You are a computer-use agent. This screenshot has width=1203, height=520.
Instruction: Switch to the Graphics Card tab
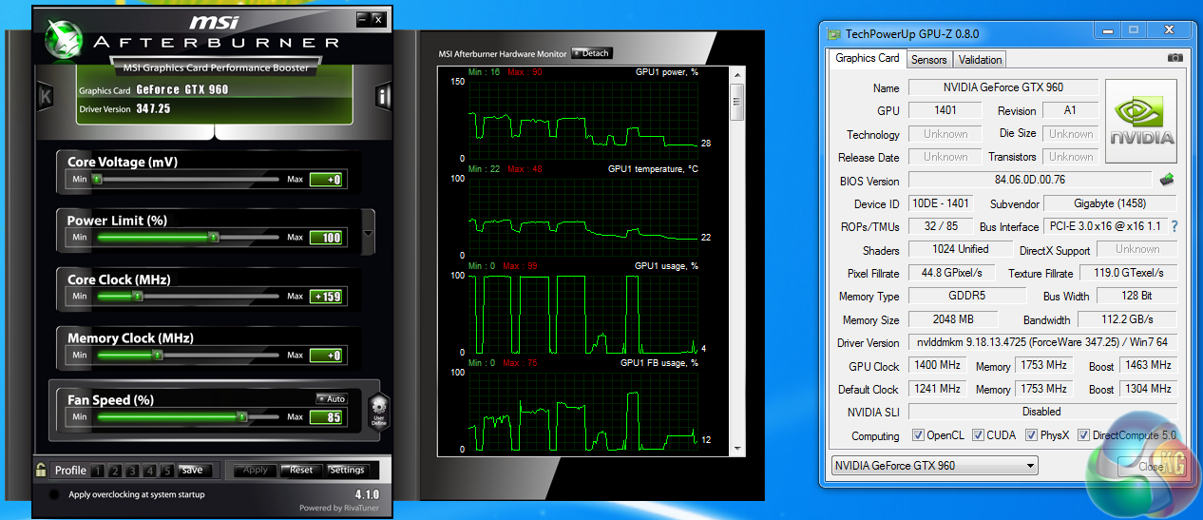point(868,58)
